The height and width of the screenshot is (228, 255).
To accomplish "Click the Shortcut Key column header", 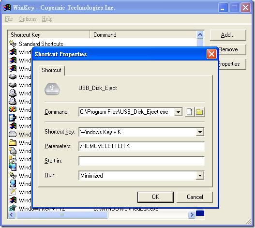I will (48, 35).
